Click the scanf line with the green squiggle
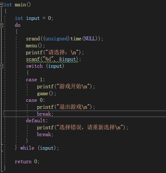The width and height of the screenshot is (166, 173). click(x=53, y=59)
